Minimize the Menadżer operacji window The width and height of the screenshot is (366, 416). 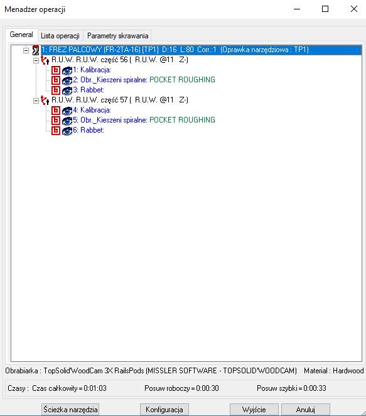pyautogui.click(x=297, y=9)
